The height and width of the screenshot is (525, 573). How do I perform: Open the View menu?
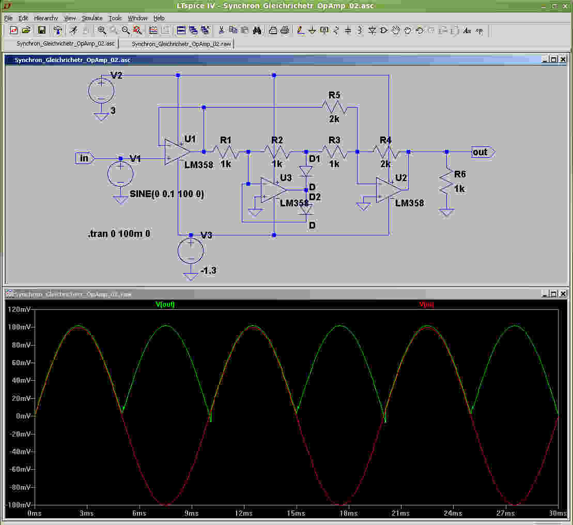(69, 18)
